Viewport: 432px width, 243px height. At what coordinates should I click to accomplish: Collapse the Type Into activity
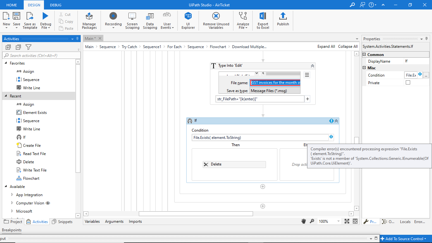pos(312,66)
